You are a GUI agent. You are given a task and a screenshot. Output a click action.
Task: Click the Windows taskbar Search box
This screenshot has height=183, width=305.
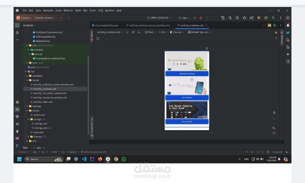[44, 159]
